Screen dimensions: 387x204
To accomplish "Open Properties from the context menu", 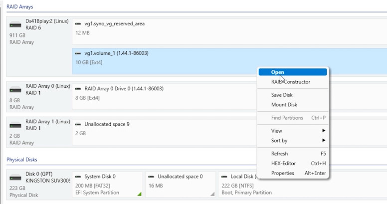I will pos(293,173).
